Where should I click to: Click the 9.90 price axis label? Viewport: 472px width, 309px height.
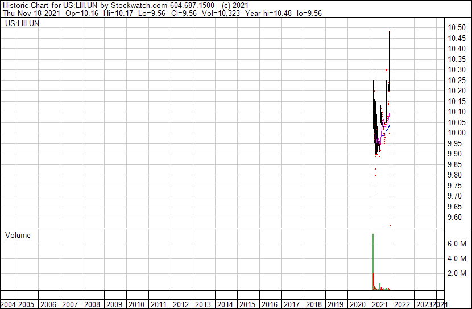(454, 154)
